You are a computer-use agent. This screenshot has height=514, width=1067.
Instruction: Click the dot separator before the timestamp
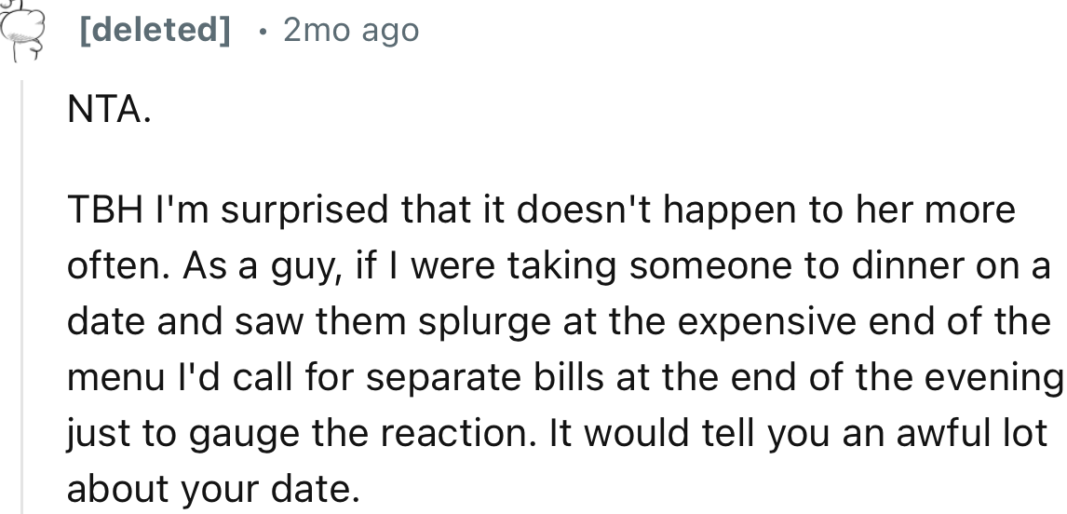pos(263,33)
